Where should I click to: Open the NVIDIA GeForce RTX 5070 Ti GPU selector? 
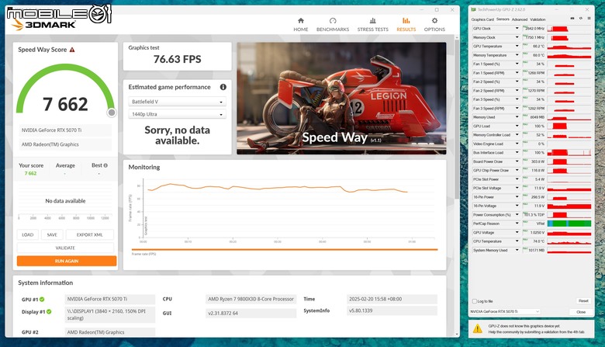tap(505, 311)
